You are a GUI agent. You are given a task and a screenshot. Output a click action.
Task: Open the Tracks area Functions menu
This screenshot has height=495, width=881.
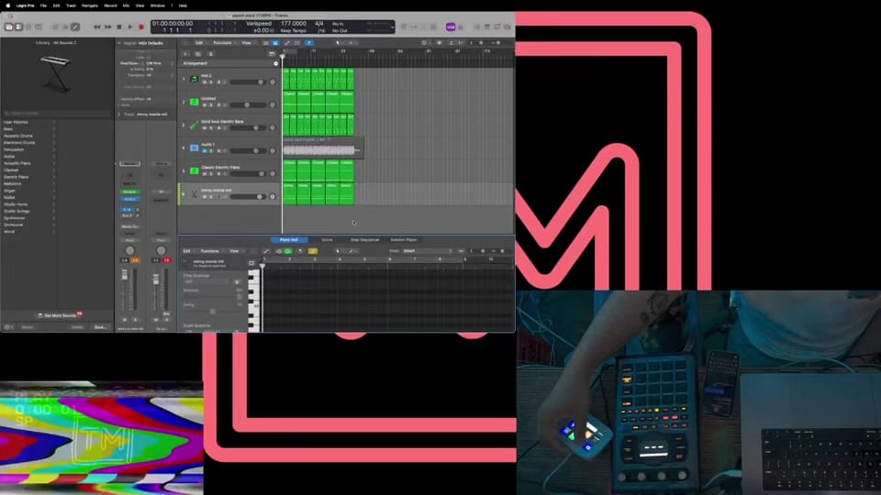click(x=222, y=43)
